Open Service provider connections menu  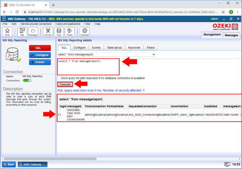[36, 24]
